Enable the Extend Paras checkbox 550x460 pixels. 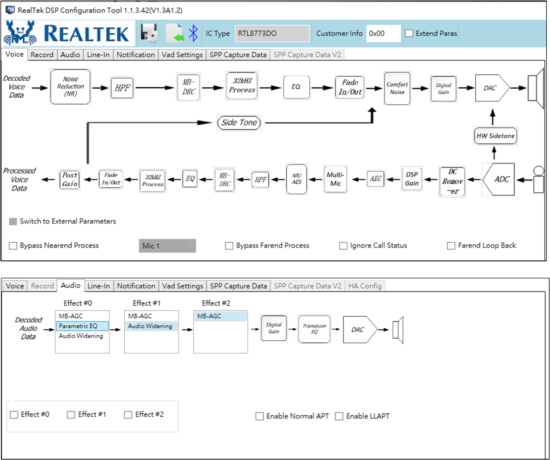(x=409, y=33)
